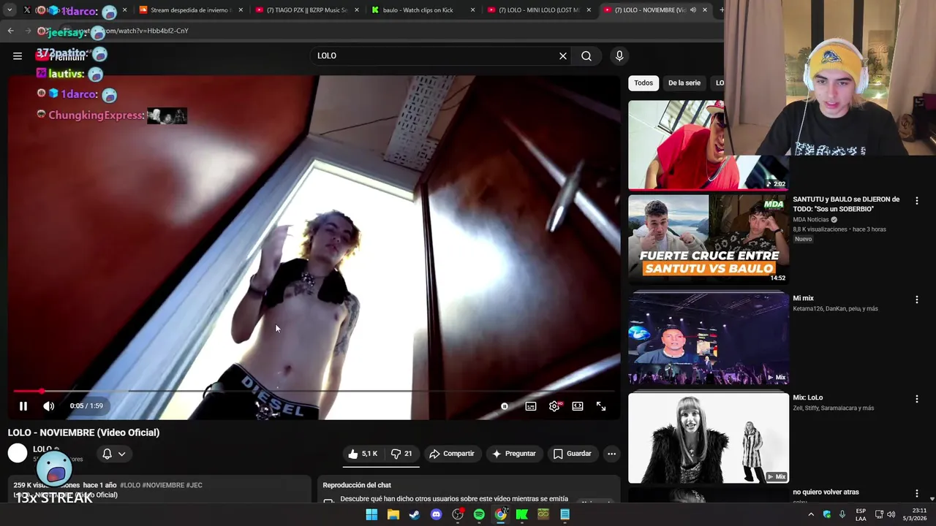The image size is (936, 526).
Task: Open notification bell dropdown for LOLO channel
Action: click(113, 454)
